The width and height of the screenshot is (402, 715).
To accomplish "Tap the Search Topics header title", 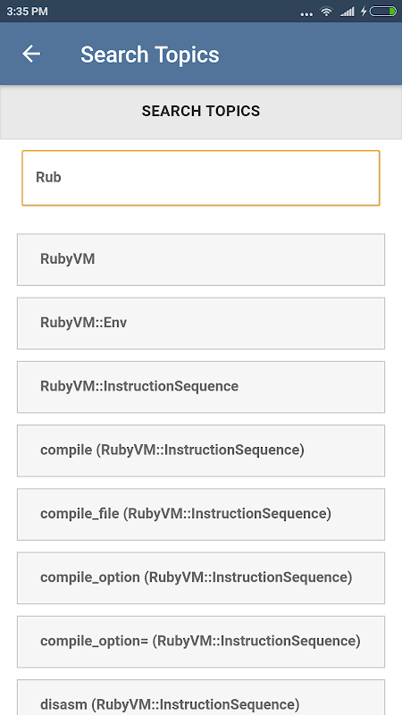I will coord(150,55).
